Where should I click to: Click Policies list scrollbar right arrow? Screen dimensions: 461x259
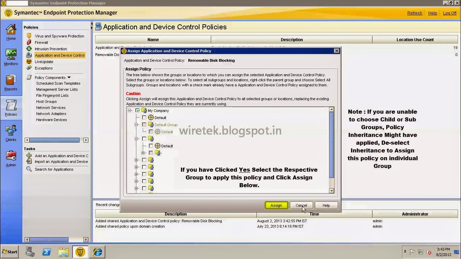coord(86,140)
